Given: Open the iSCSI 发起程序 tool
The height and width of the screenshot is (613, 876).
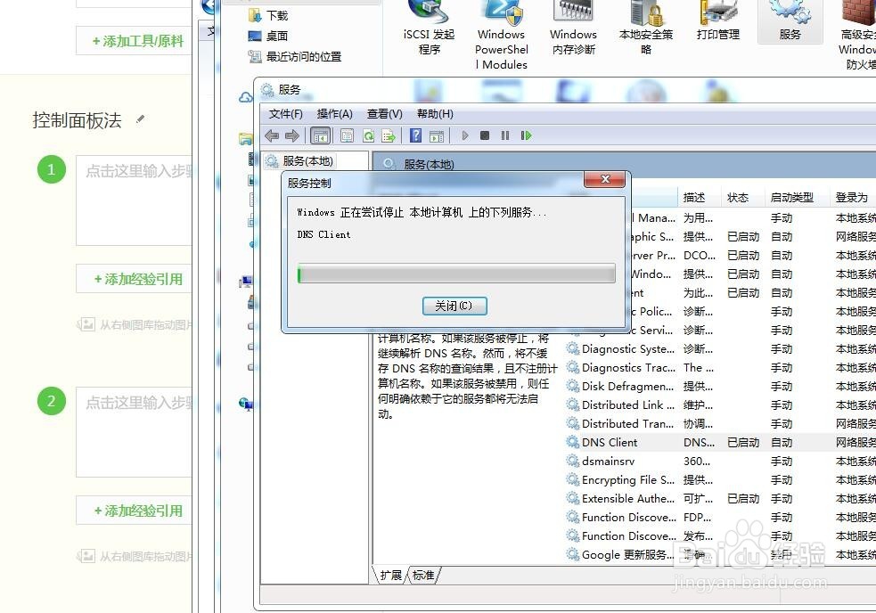Looking at the screenshot, I should tap(429, 27).
